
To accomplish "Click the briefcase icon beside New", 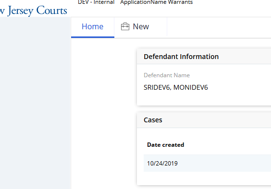I will [x=125, y=26].
